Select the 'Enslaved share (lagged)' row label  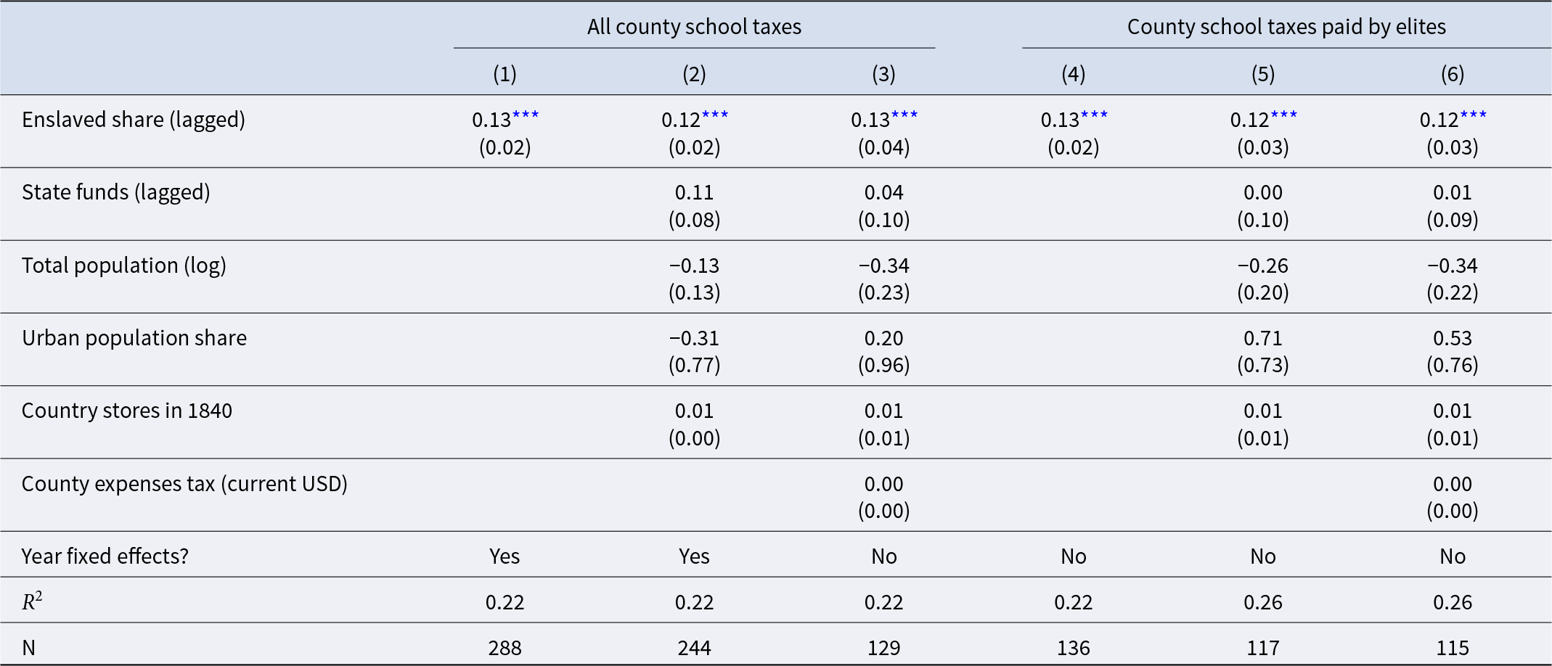point(134,120)
